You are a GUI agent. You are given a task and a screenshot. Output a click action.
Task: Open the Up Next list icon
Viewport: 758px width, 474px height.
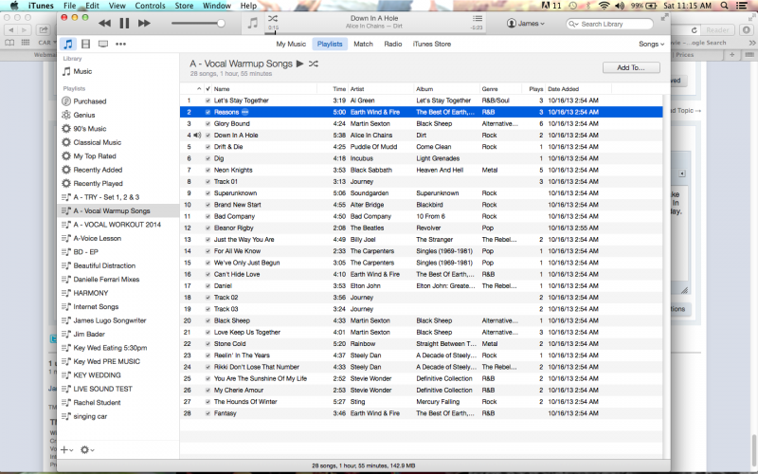tap(478, 18)
